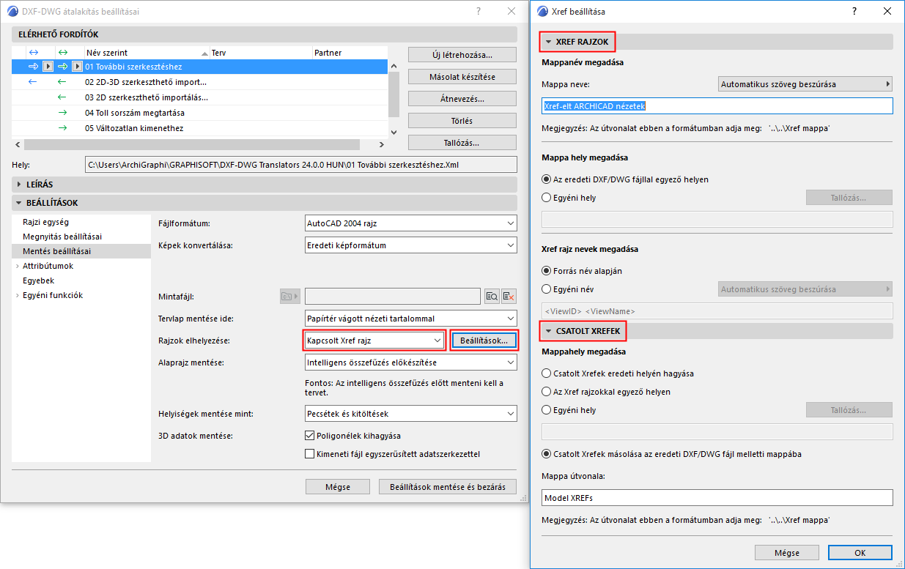Click the help question mark in Xref dialog
Viewport: 905px width, 569px height.
(x=854, y=12)
